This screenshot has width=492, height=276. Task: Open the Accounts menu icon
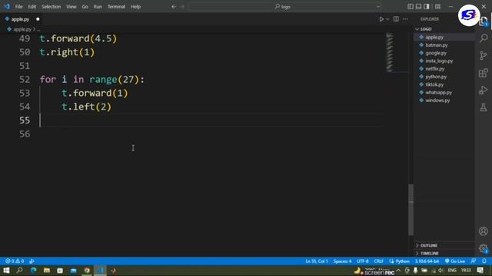pyautogui.click(x=484, y=231)
